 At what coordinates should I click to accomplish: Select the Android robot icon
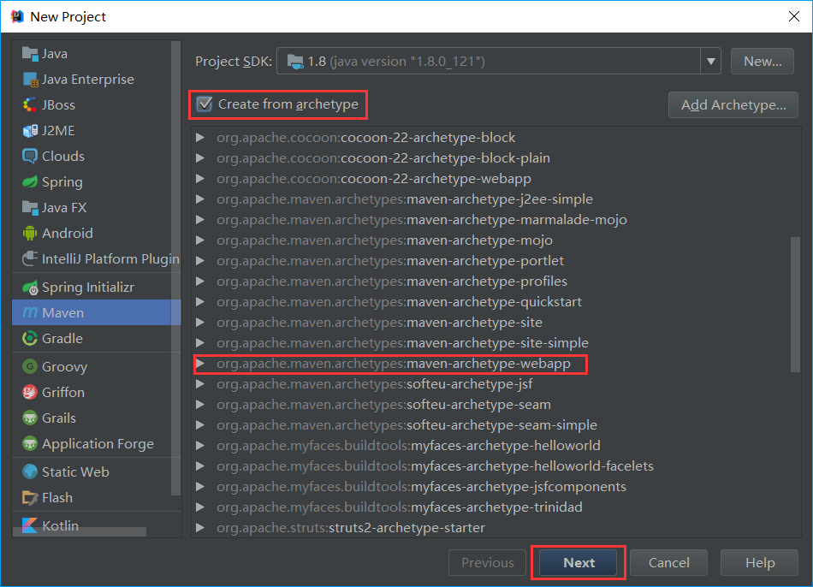[30, 234]
